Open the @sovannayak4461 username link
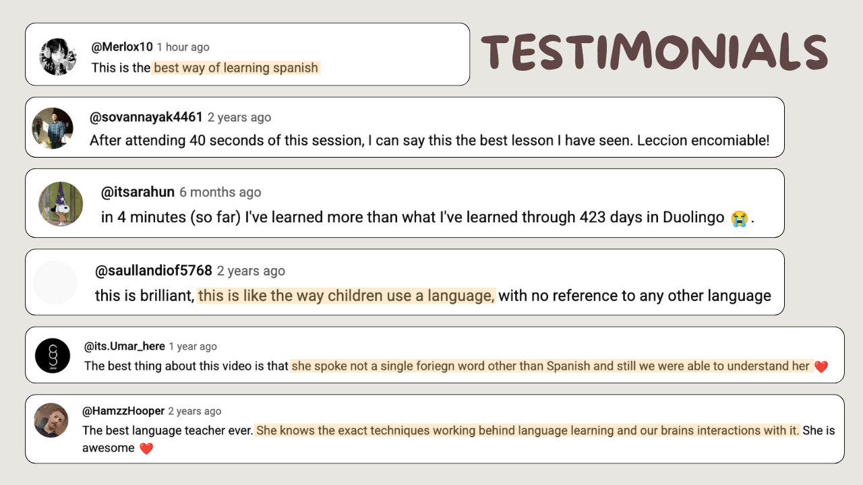Viewport: 863px width, 485px height. click(146, 117)
